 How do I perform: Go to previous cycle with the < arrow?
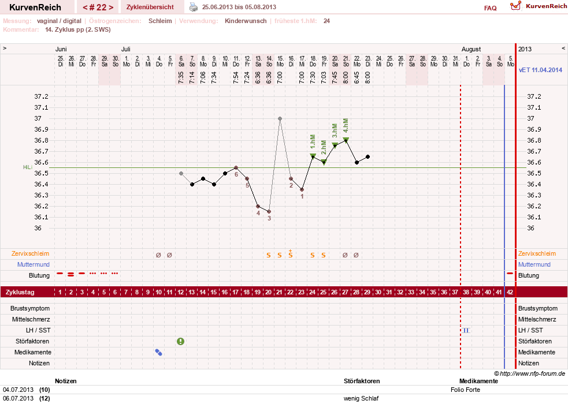[x=85, y=8]
